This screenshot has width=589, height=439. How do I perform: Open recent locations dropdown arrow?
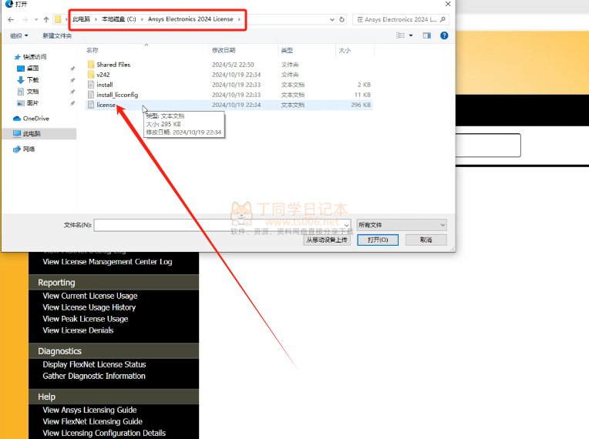(x=36, y=19)
